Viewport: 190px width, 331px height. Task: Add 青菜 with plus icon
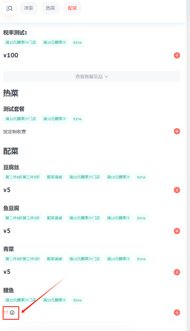177,272
